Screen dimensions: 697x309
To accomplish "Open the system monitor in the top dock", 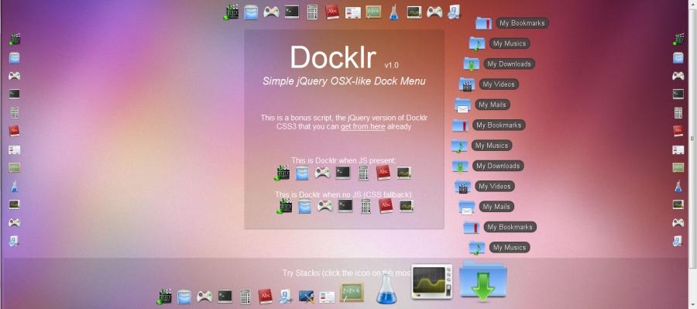I will [x=414, y=12].
